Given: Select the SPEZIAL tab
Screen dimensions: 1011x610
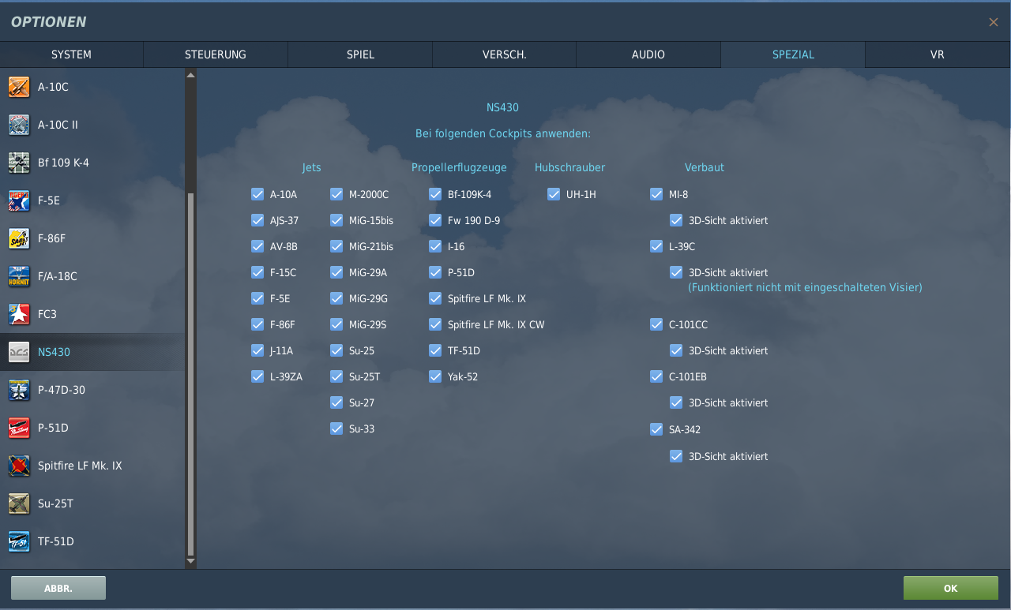Looking at the screenshot, I should point(793,54).
